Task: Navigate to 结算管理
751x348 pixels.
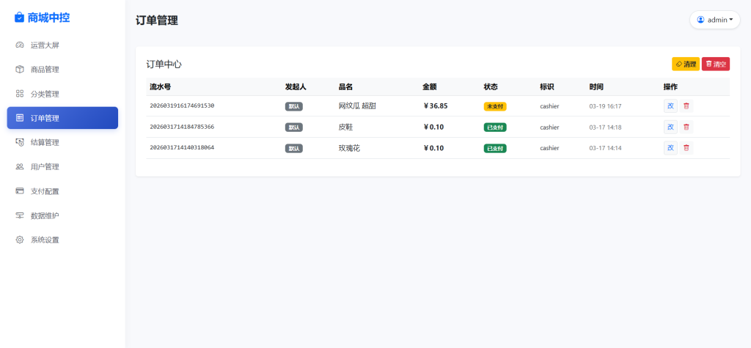Action: (x=62, y=142)
